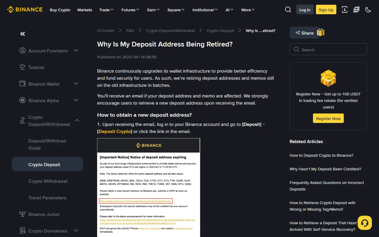379x237 pixels.
Task: Expand Account Functions chevron
Action: [x=76, y=51]
